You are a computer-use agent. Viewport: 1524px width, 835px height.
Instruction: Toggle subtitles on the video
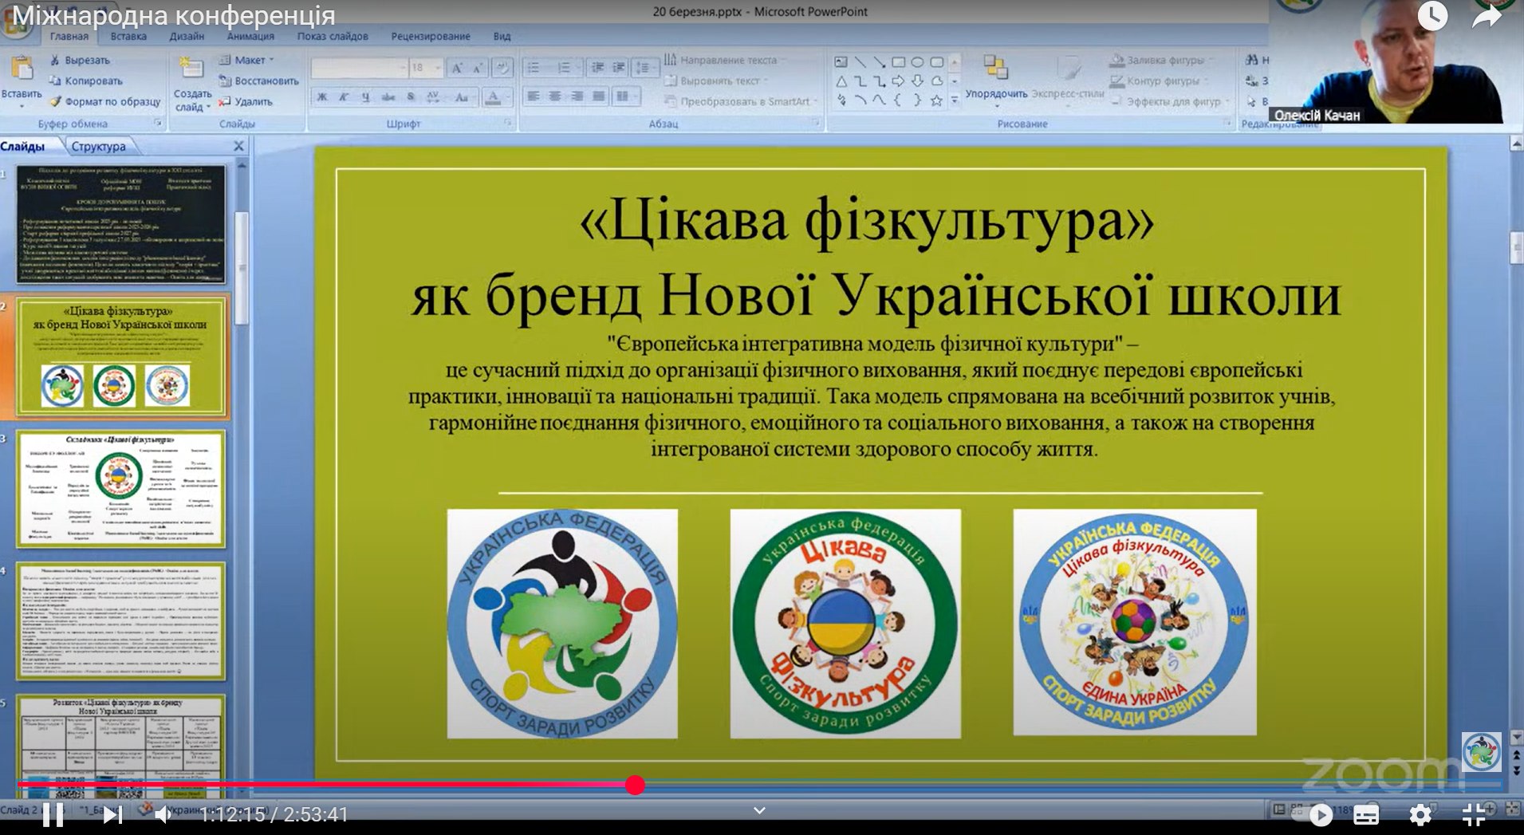click(x=1366, y=814)
